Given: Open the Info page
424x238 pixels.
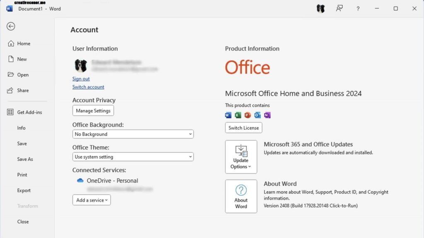Looking at the screenshot, I should click(x=22, y=128).
